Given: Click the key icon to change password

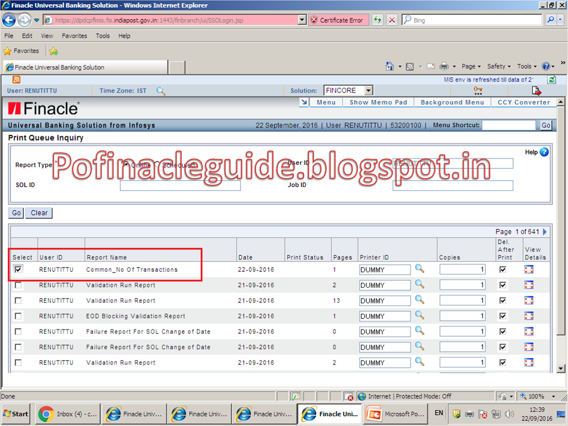Looking at the screenshot, I should (477, 91).
